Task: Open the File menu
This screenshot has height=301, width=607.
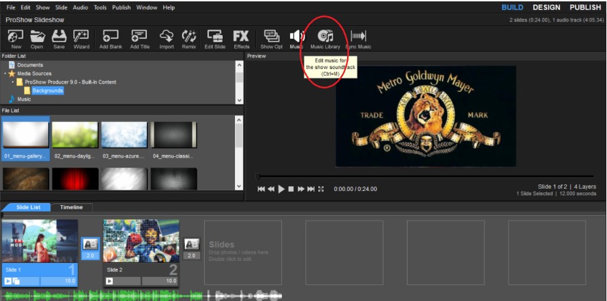Action: click(x=11, y=7)
